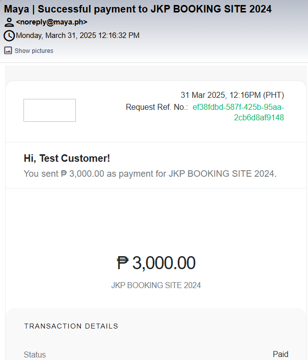The height and width of the screenshot is (360, 308).
Task: Click the Request Ref. No. label
Action: 156,107
